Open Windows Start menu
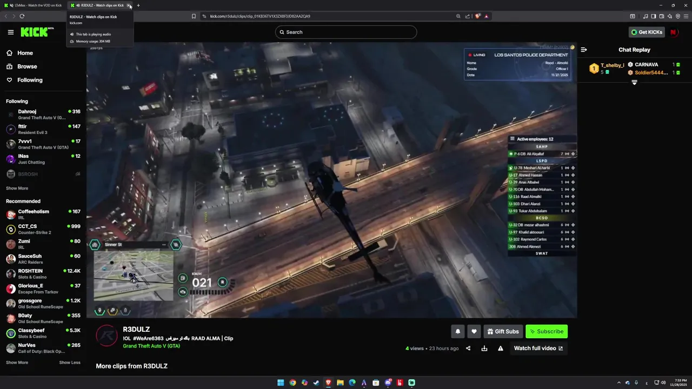 point(281,383)
